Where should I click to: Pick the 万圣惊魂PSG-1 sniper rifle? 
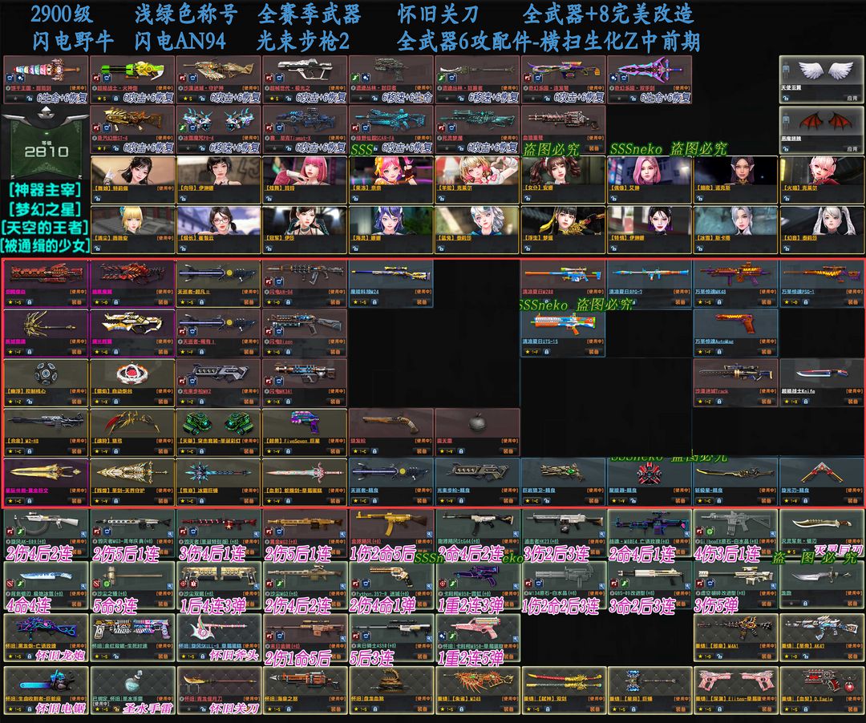[822, 284]
